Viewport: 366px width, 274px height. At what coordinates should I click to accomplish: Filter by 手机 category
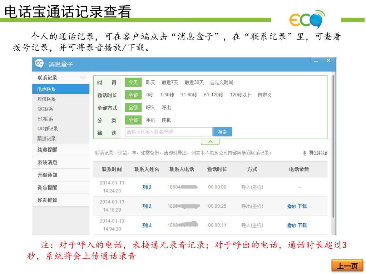point(150,120)
